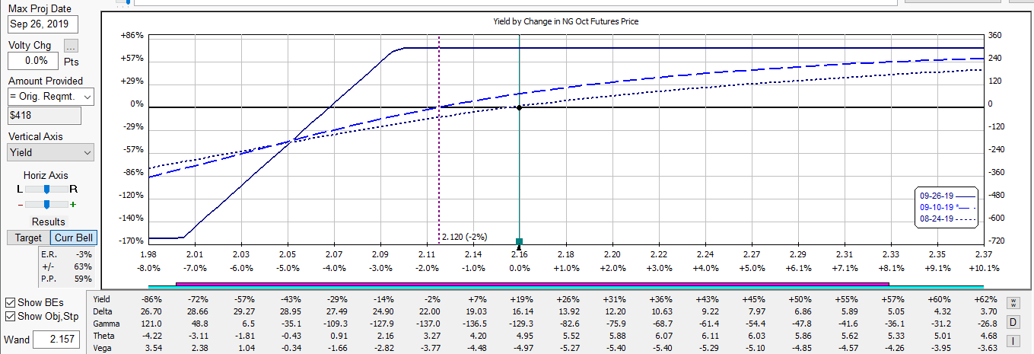Switch results to Target
The height and width of the screenshot is (354, 1034).
(28, 238)
